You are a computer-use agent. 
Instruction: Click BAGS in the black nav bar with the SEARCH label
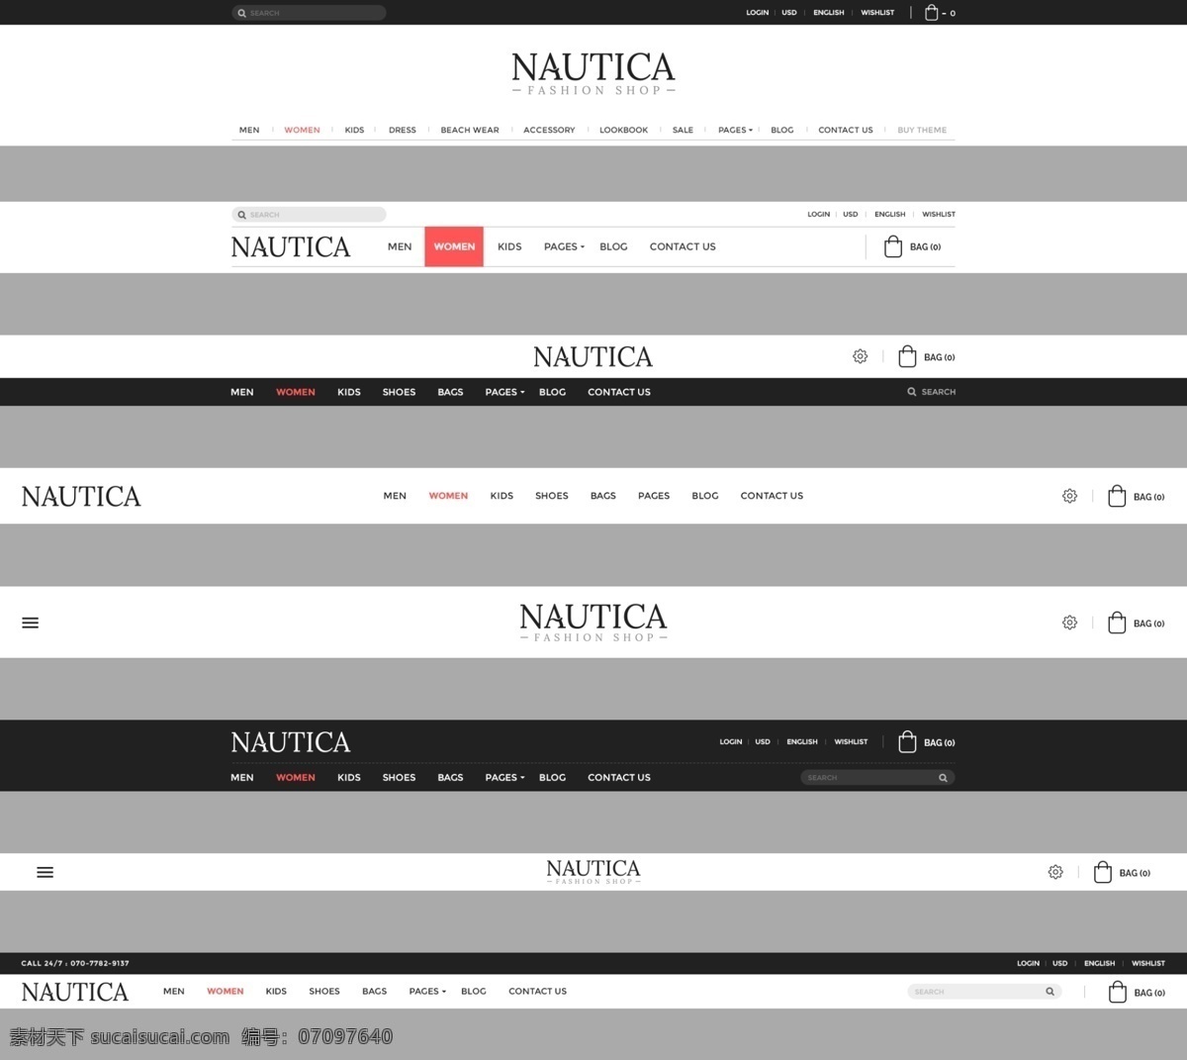pos(450,392)
